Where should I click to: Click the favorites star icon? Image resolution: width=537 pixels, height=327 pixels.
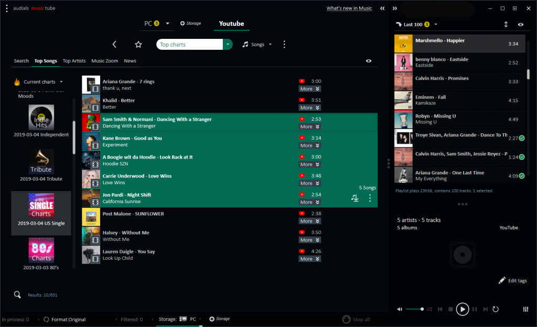click(138, 44)
